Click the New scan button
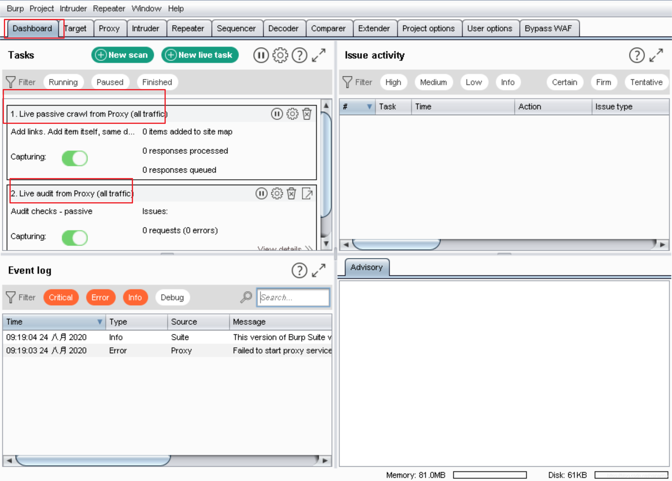Viewport: 672px width, 481px height. (x=123, y=55)
